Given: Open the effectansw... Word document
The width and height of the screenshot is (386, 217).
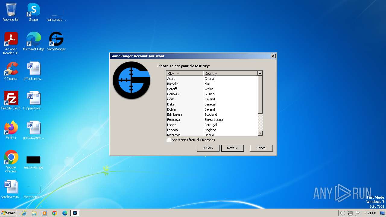Looking at the screenshot, I should point(33,71).
